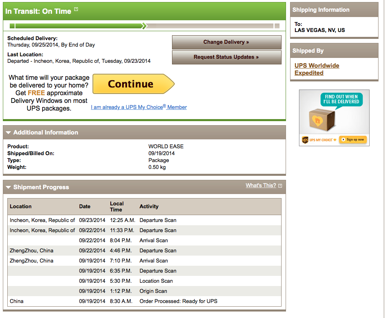
Task: Click the Origin Scan activity
Action: (x=153, y=291)
